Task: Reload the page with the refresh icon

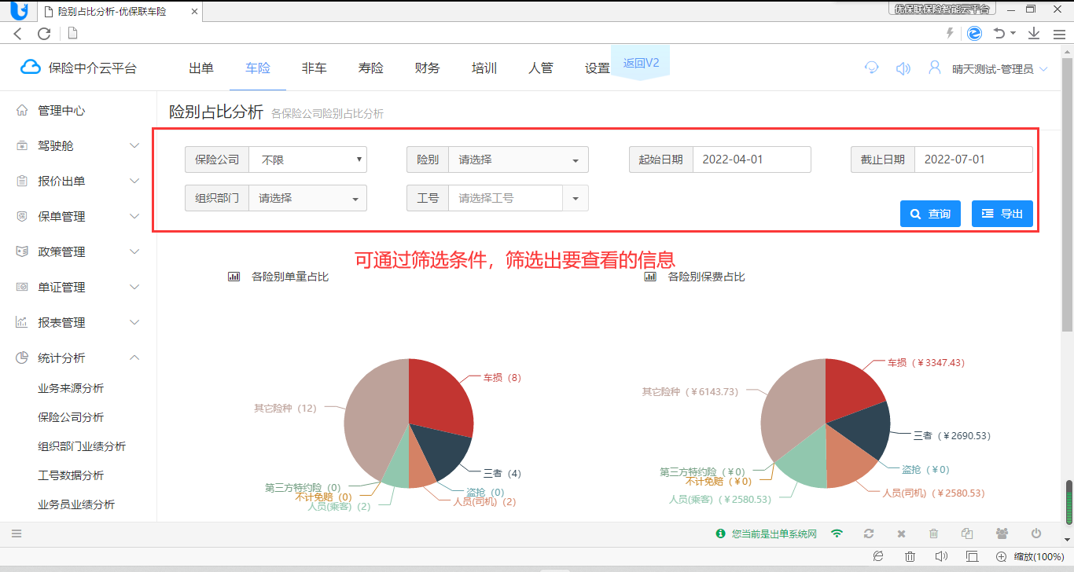Action: (x=44, y=33)
